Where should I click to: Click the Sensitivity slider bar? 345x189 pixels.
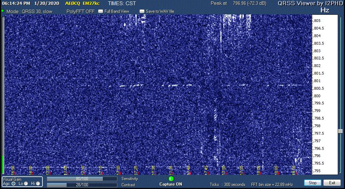(x=82, y=179)
